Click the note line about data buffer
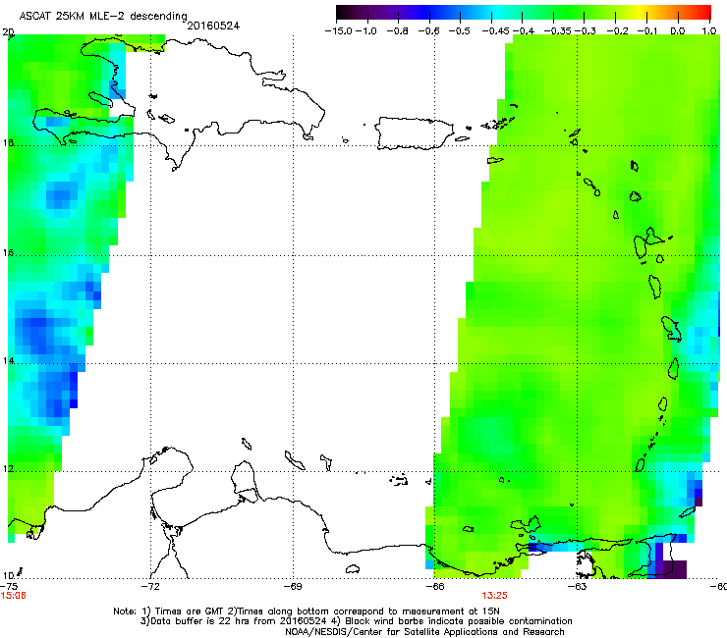Viewport: 727px width, 638px height. (x=356, y=621)
